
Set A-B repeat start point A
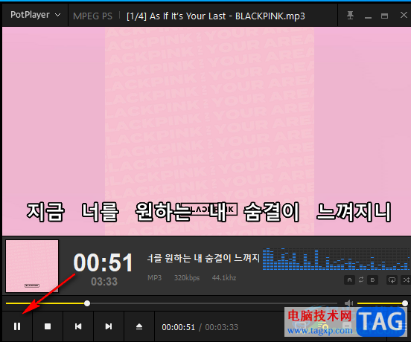(x=349, y=280)
